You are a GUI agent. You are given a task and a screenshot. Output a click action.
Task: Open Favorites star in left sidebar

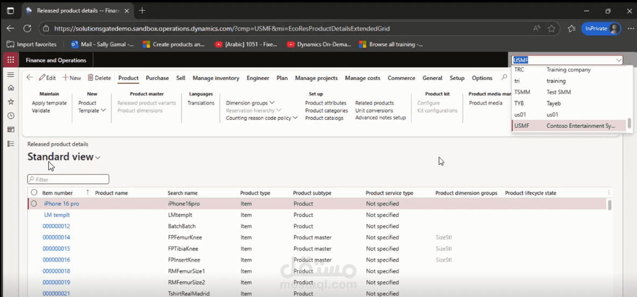(11, 102)
